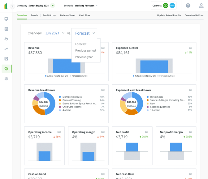Click the Expenses & costs card options icon
This screenshot has width=208, height=179.
tap(190, 48)
